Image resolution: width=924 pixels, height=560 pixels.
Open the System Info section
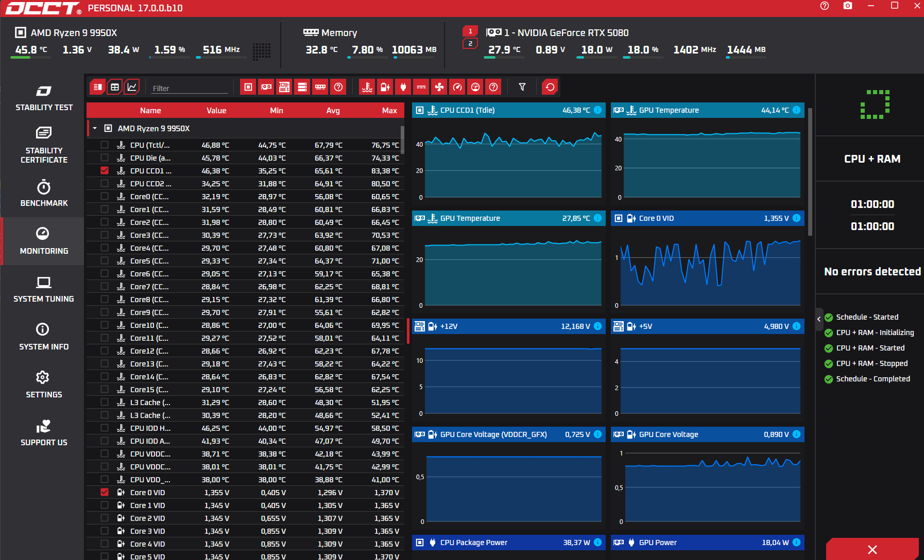coord(44,337)
